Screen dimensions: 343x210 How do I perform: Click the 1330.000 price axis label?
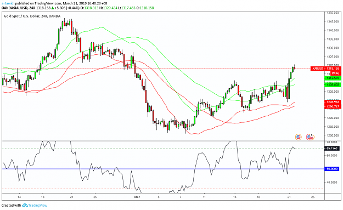click(x=333, y=48)
